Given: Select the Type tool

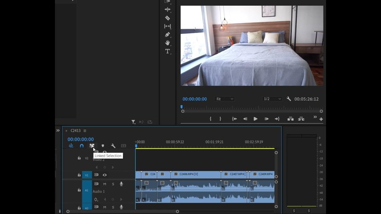Looking at the screenshot, I should (x=168, y=51).
